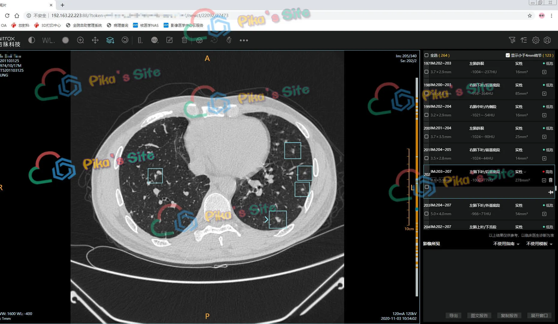
Task: Click the hand pointer tool icon
Action: click(x=229, y=40)
